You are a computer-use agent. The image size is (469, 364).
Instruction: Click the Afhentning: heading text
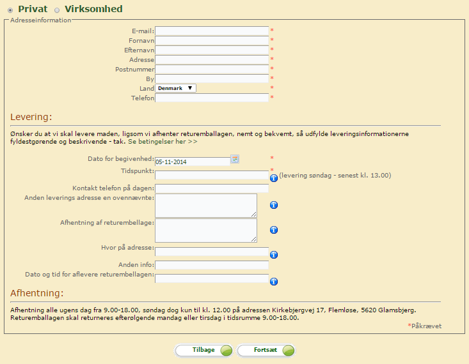pyautogui.click(x=37, y=293)
